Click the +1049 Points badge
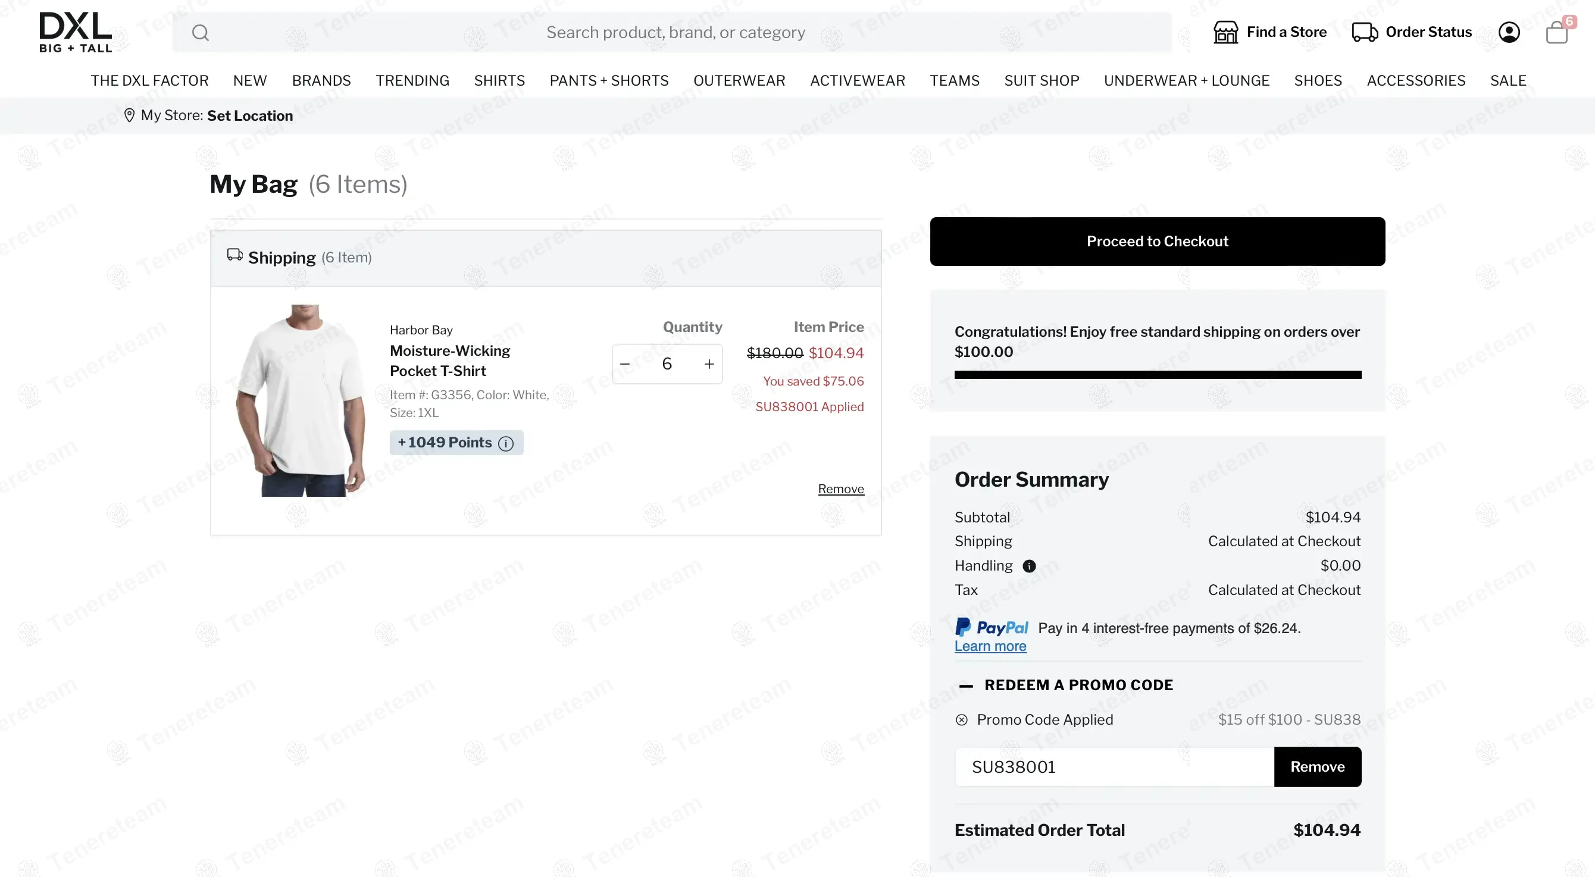The image size is (1595, 877). [x=456, y=443]
